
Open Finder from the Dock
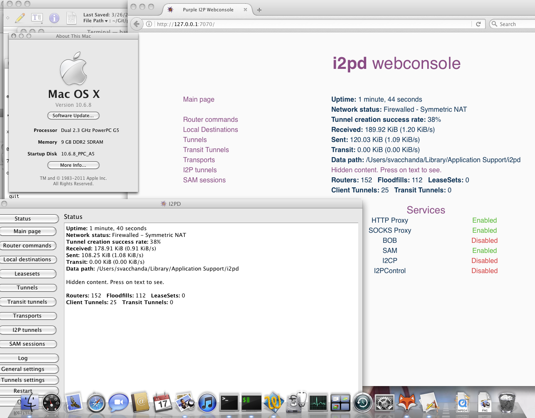pyautogui.click(x=29, y=403)
